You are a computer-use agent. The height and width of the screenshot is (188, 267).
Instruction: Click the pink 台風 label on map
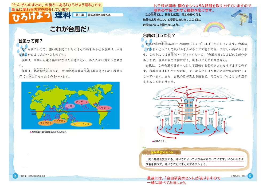[70, 106]
